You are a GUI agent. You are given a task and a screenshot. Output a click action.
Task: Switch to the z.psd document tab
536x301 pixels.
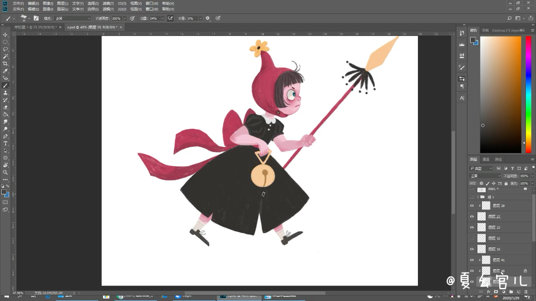click(92, 27)
